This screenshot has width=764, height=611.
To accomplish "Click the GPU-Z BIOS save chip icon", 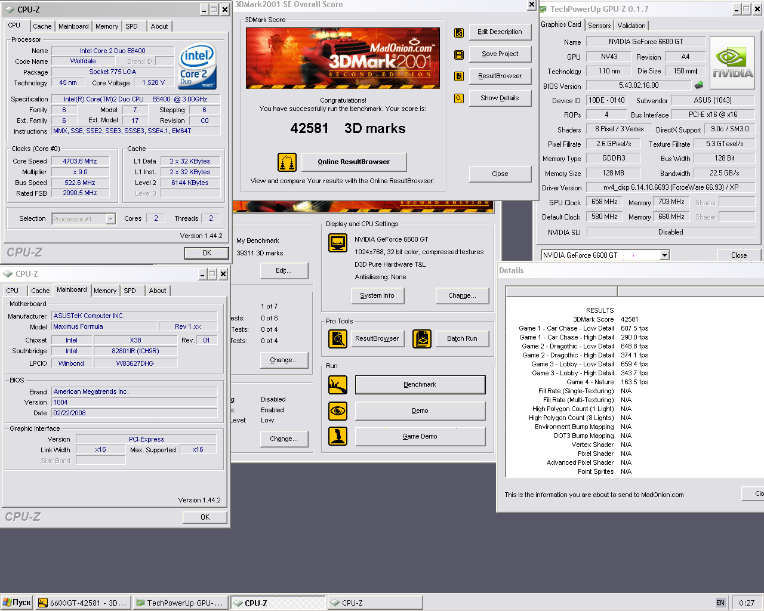I will click(699, 85).
